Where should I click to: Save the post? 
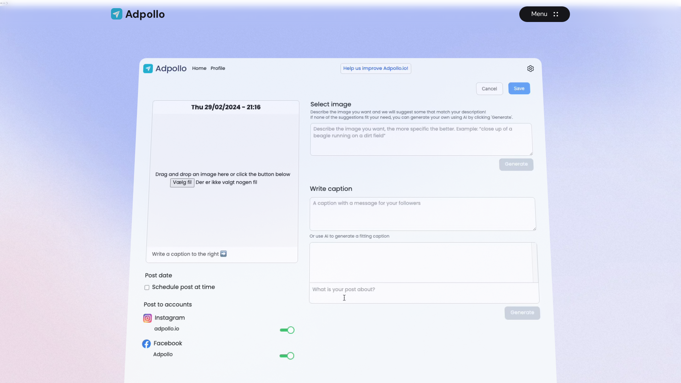click(x=519, y=88)
